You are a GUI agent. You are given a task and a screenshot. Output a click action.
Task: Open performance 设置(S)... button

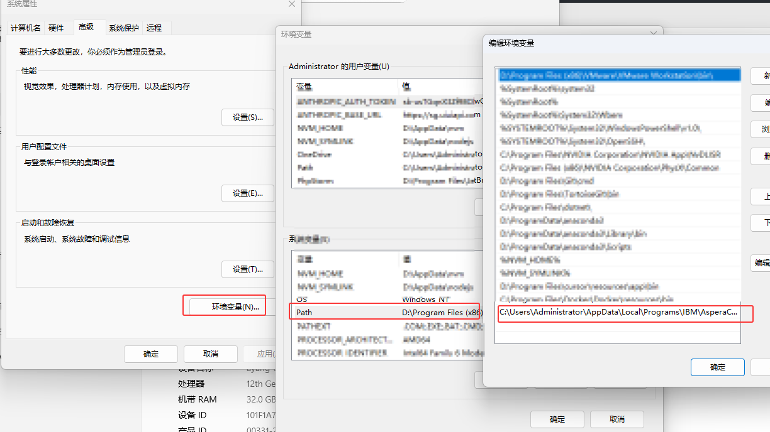click(248, 117)
